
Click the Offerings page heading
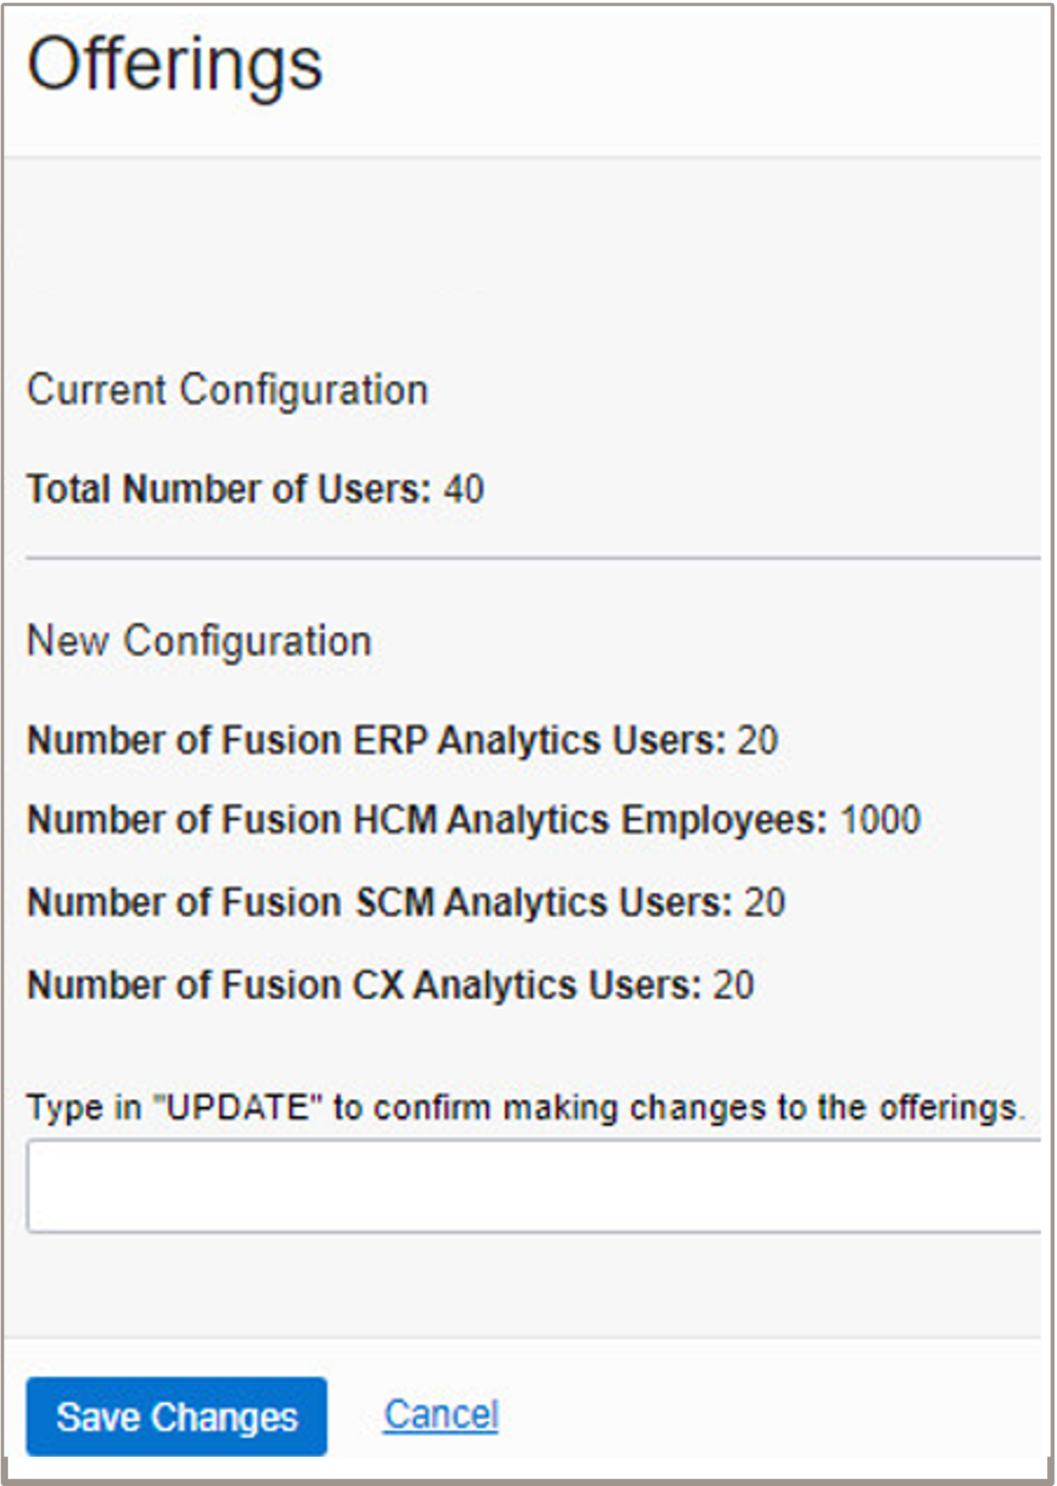point(174,66)
